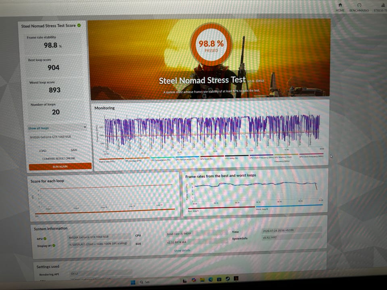Image resolution: width=387 pixels, height=290 pixels.
Task: Click COMPARE RESULT ONLINE button
Action: [59, 158]
